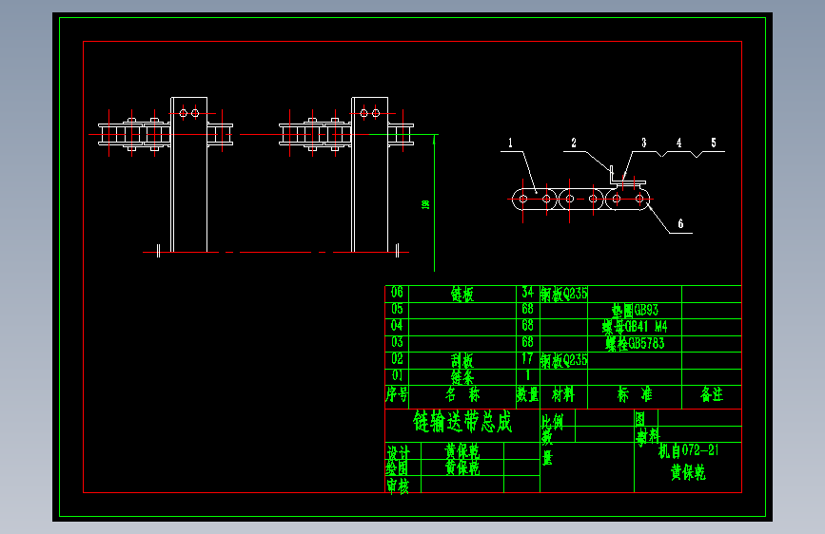Click serial number 01 in parts list

pyautogui.click(x=397, y=375)
